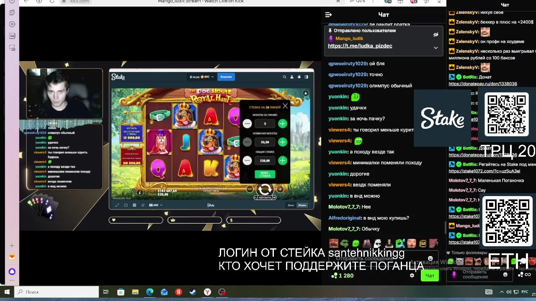
Task: Click the Stake logo in game header
Action: [x=118, y=77]
